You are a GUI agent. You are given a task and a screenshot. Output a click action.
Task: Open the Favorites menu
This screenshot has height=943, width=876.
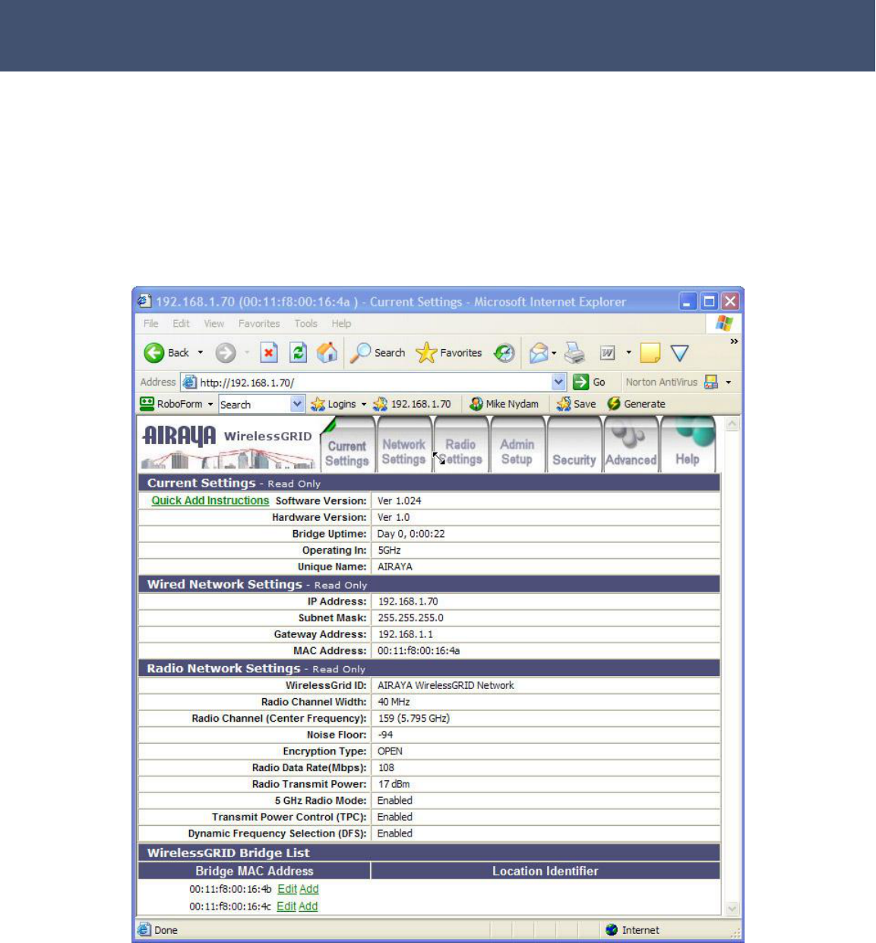tap(259, 323)
